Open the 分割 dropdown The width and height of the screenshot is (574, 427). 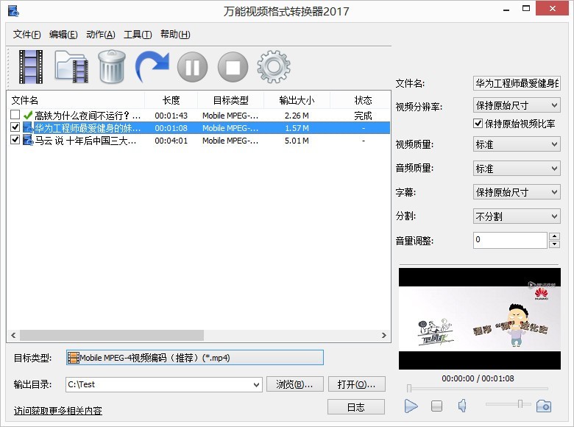tap(517, 216)
